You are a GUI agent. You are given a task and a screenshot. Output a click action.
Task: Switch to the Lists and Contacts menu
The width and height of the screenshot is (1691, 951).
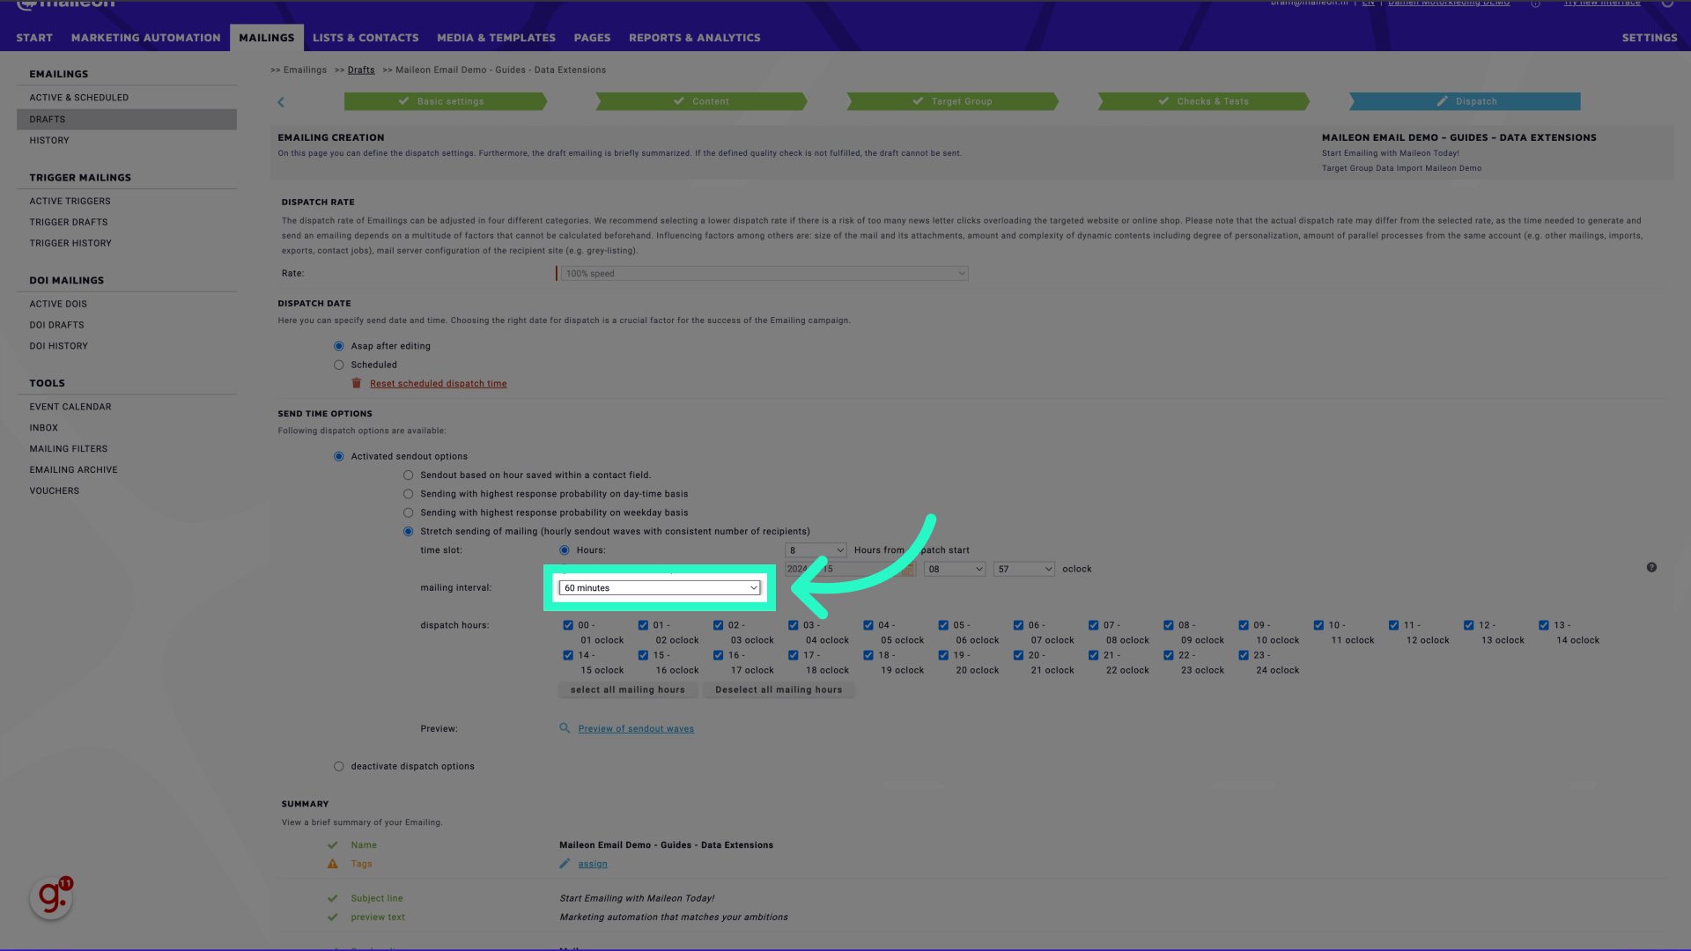365,37
